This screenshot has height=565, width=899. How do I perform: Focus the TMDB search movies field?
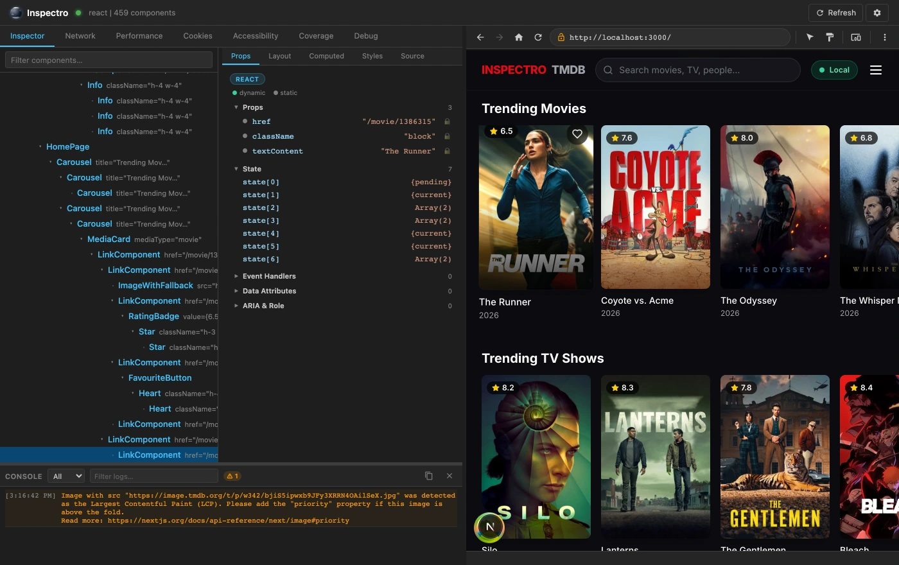[x=698, y=70]
